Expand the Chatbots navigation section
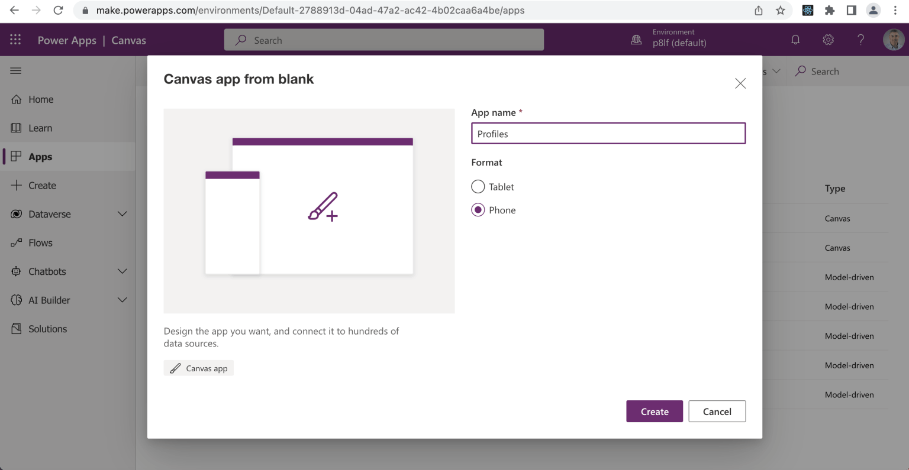This screenshot has width=909, height=470. click(x=123, y=271)
